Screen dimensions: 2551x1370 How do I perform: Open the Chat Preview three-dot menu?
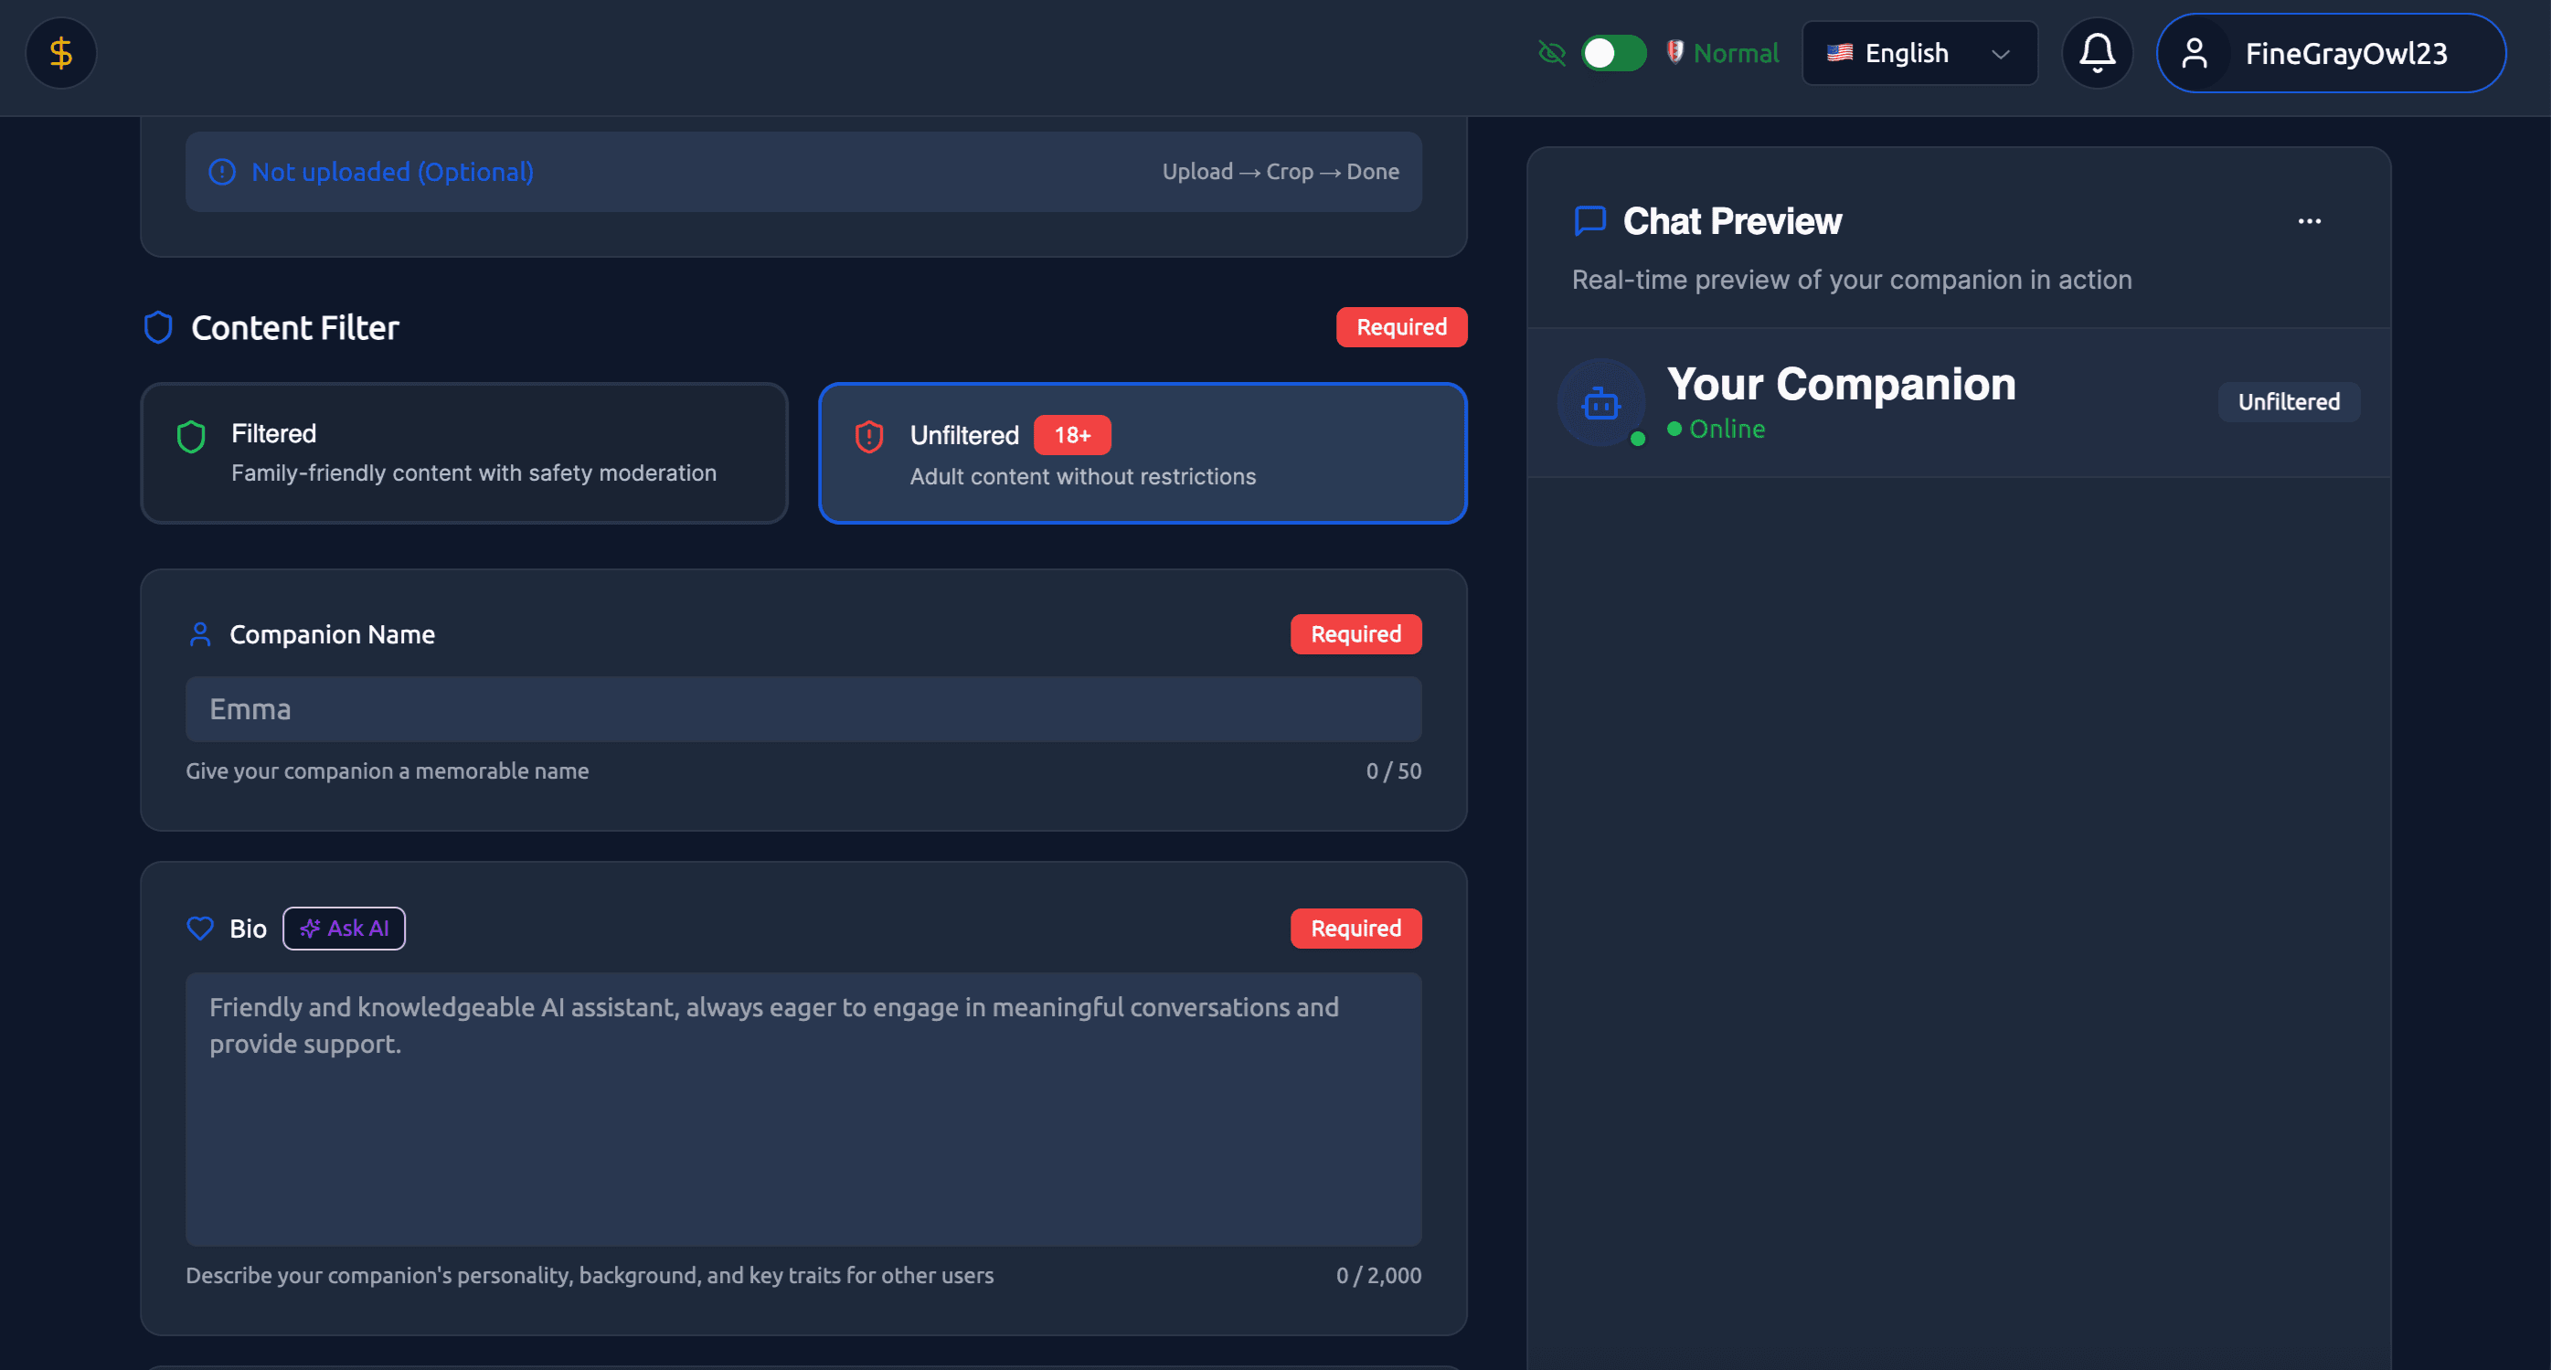click(x=2309, y=222)
